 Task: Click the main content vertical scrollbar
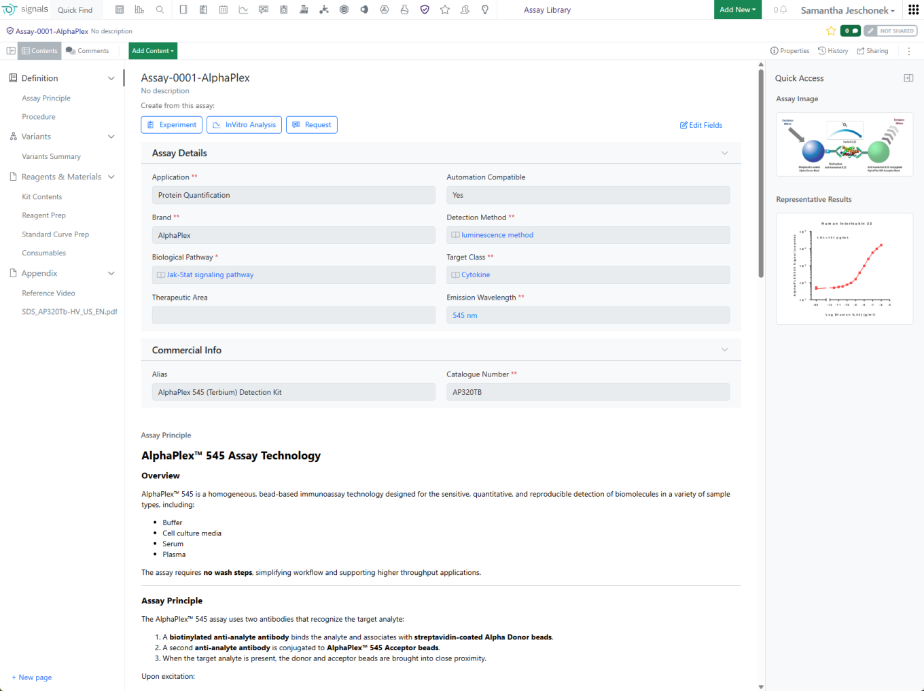tap(761, 173)
